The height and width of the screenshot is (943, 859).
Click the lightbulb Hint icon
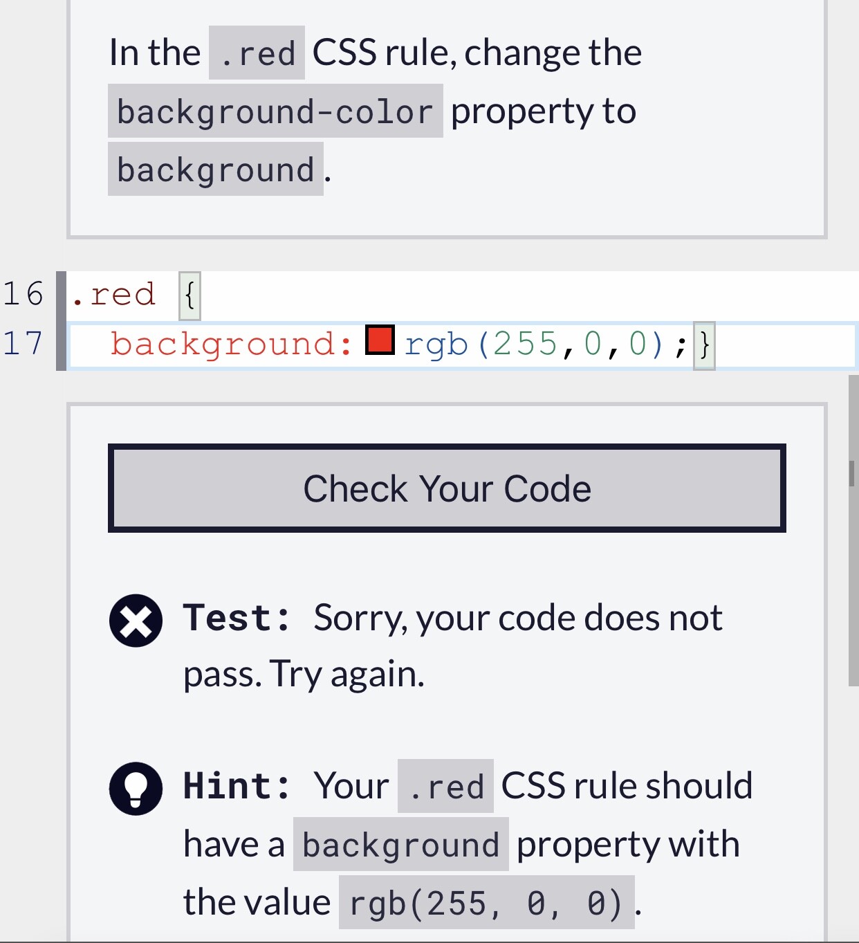tap(136, 787)
